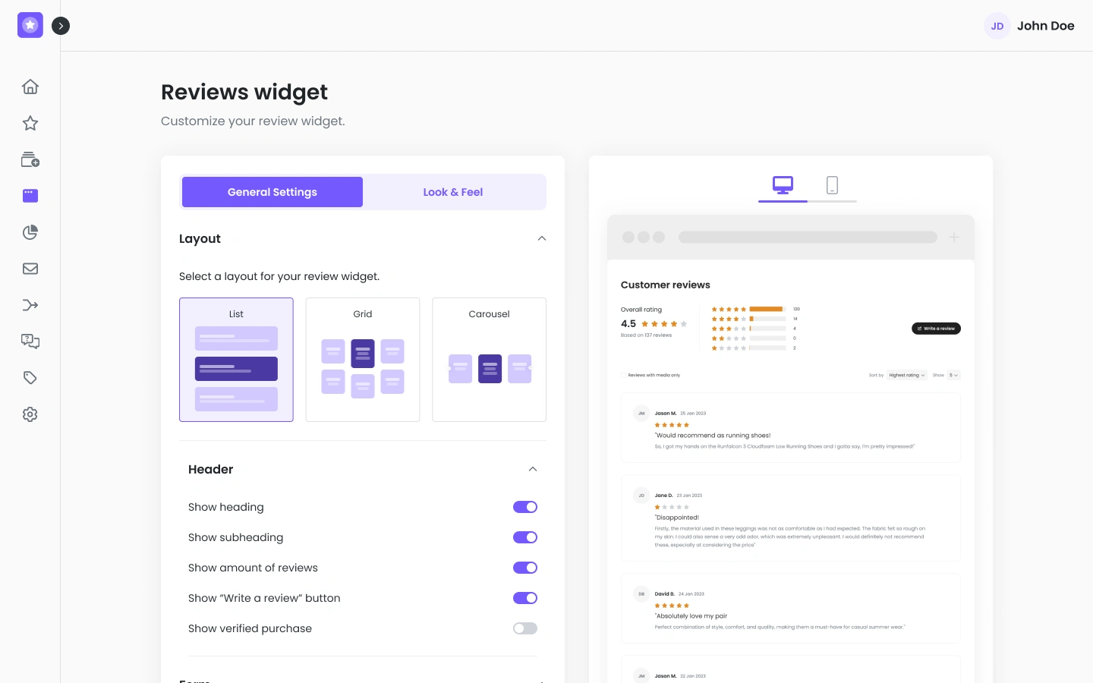Click the purple star app logo
1093x683 pixels.
[30, 25]
